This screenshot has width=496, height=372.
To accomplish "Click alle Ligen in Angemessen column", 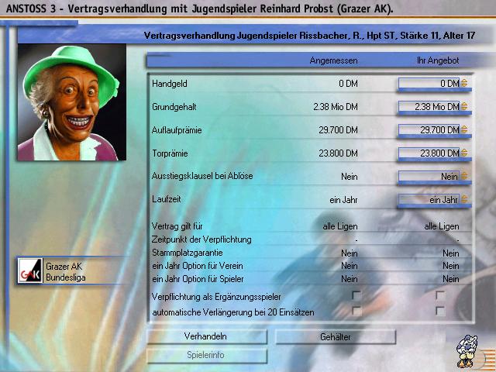I will (340, 226).
